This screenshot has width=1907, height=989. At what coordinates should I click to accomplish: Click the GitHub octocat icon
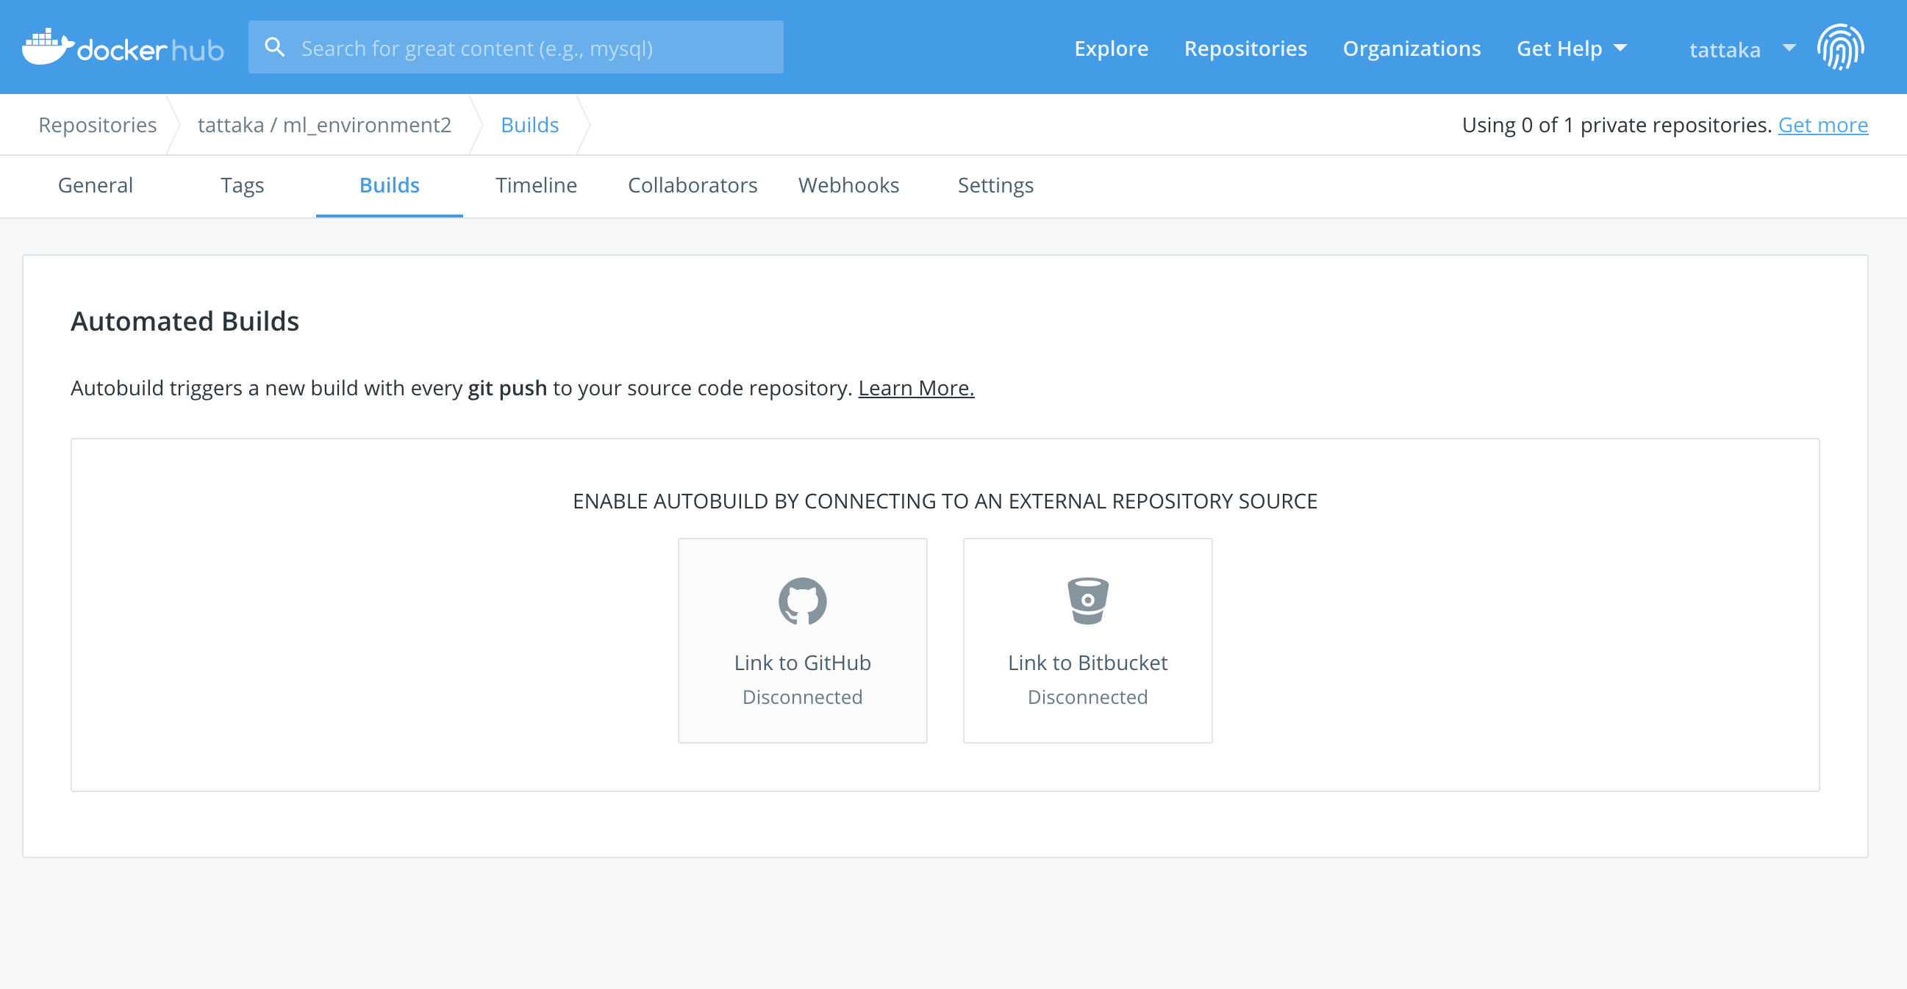click(802, 600)
